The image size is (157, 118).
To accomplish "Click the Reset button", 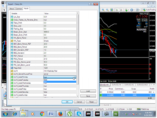I will [91, 102].
